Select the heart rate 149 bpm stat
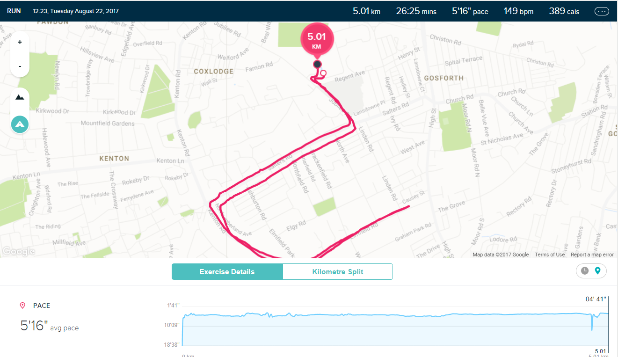Screen dimensions: 618x357 pos(518,11)
